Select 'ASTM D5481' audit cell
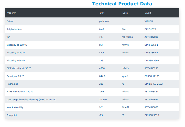The image size is (185, 127). click(x=151, y=92)
